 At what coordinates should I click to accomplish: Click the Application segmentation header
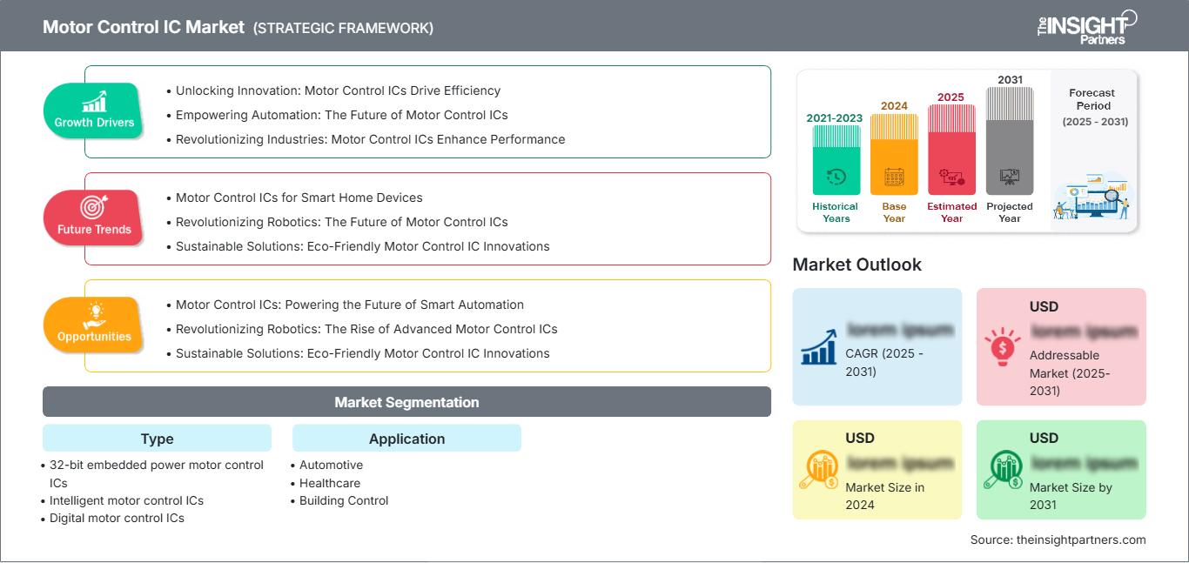(406, 439)
